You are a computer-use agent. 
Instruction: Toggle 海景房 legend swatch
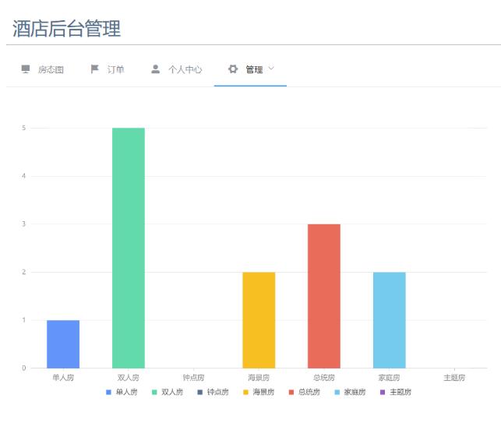[245, 392]
